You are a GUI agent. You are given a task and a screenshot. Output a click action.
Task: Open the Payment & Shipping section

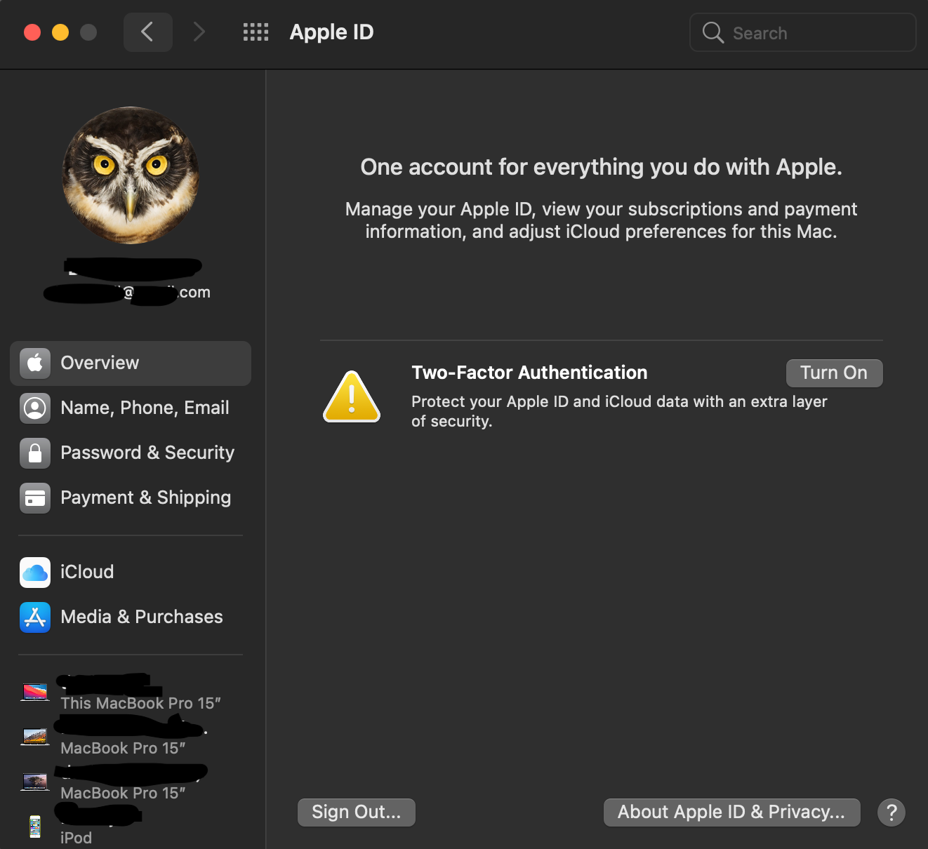[145, 498]
